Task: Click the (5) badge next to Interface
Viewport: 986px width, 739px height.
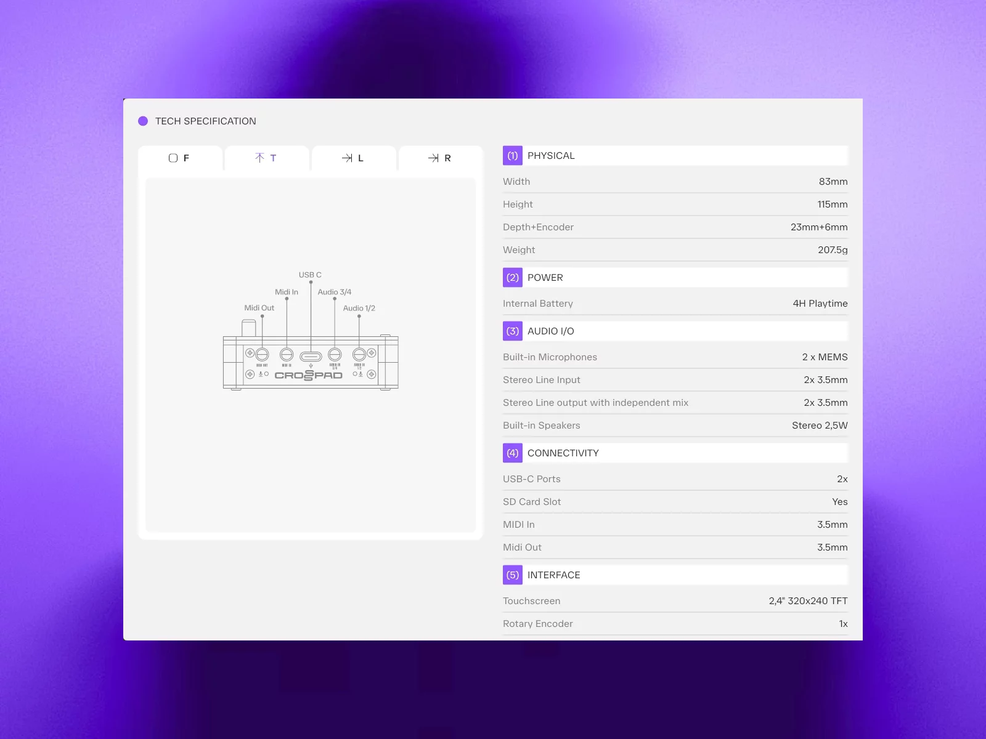Action: click(513, 575)
